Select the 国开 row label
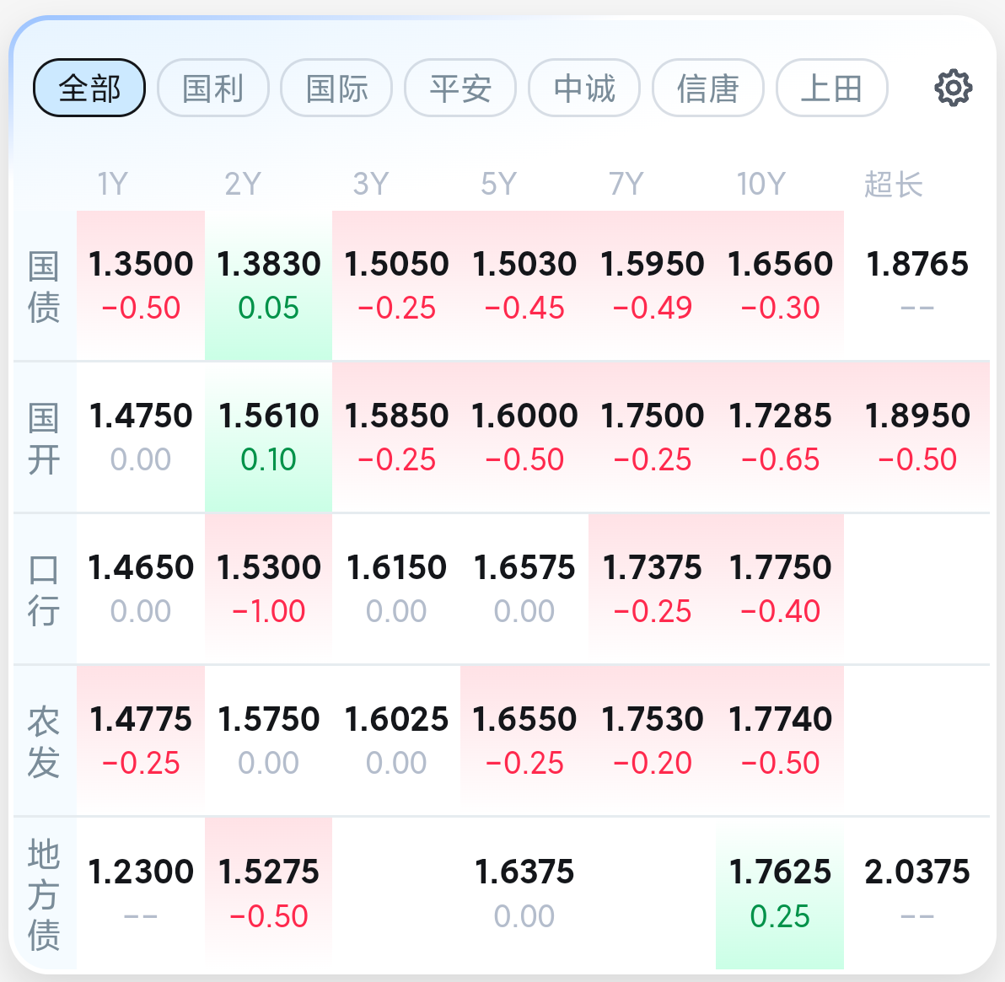 [x=44, y=438]
